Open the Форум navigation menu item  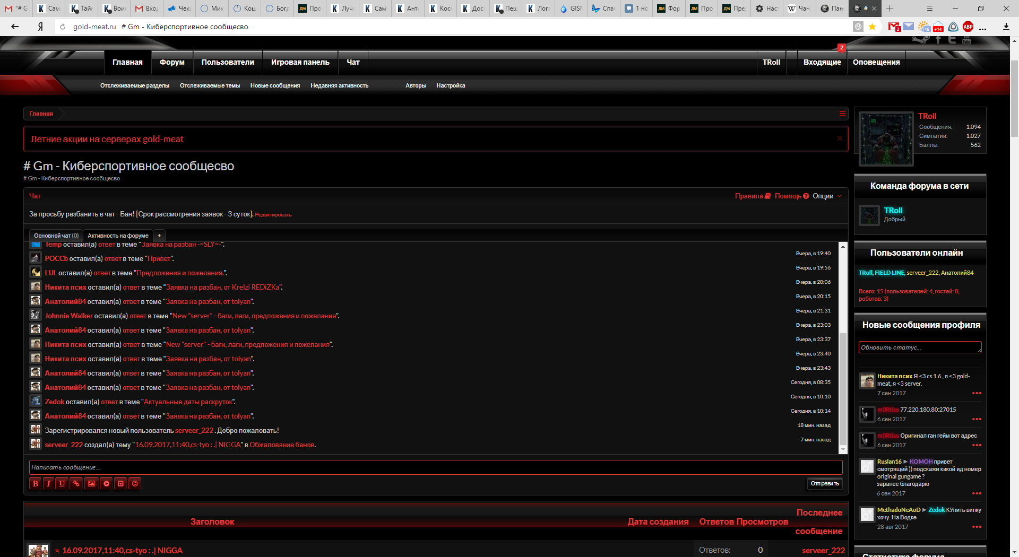[172, 62]
